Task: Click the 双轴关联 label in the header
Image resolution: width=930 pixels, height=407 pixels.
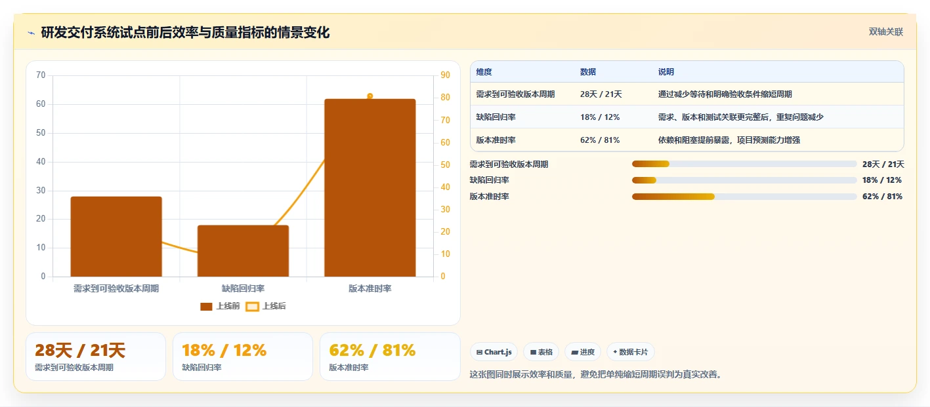Action: click(886, 32)
